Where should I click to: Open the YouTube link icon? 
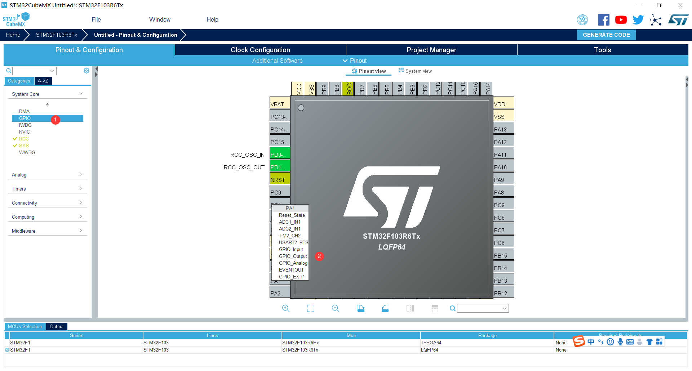(x=621, y=20)
